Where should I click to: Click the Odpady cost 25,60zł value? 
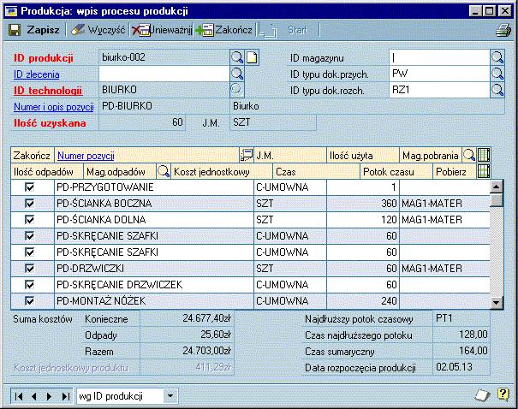pyautogui.click(x=187, y=335)
